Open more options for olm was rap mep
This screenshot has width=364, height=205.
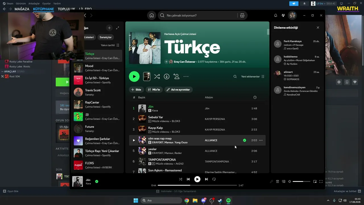pos(261,140)
